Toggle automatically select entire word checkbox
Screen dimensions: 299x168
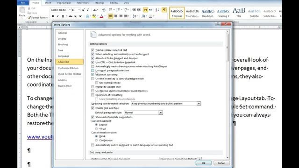point(93,54)
